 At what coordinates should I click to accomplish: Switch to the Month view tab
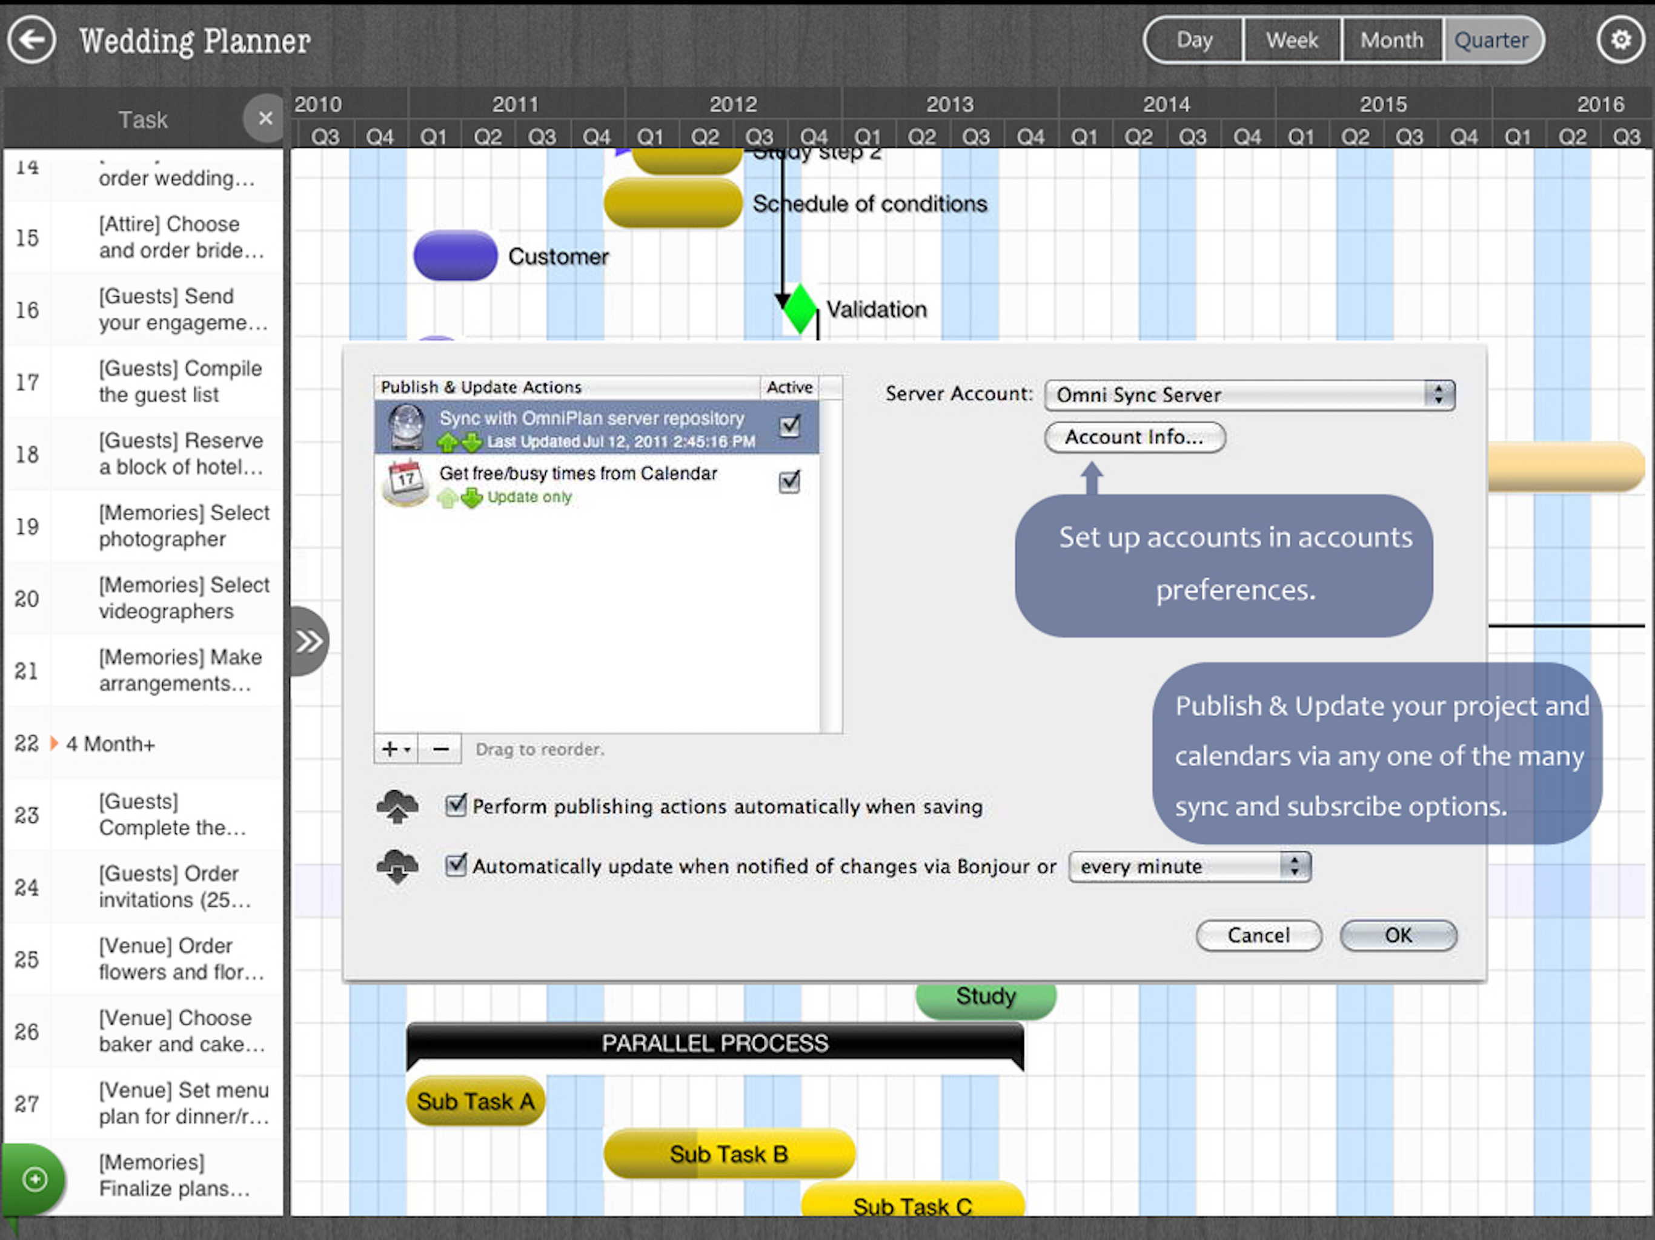1391,41
